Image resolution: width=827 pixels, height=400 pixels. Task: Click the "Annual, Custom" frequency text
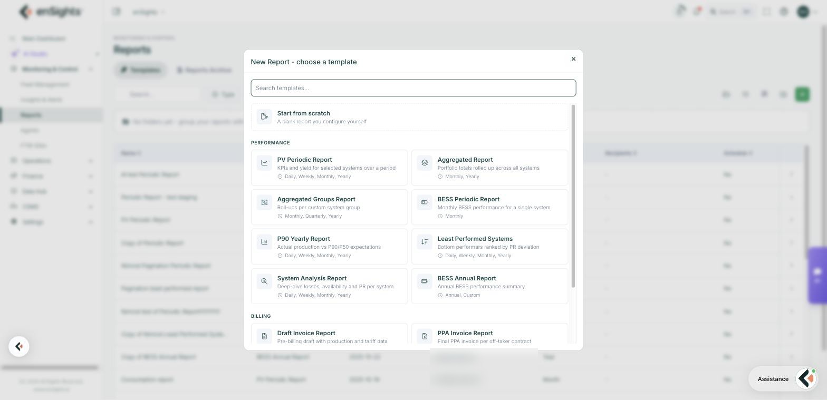[463, 295]
